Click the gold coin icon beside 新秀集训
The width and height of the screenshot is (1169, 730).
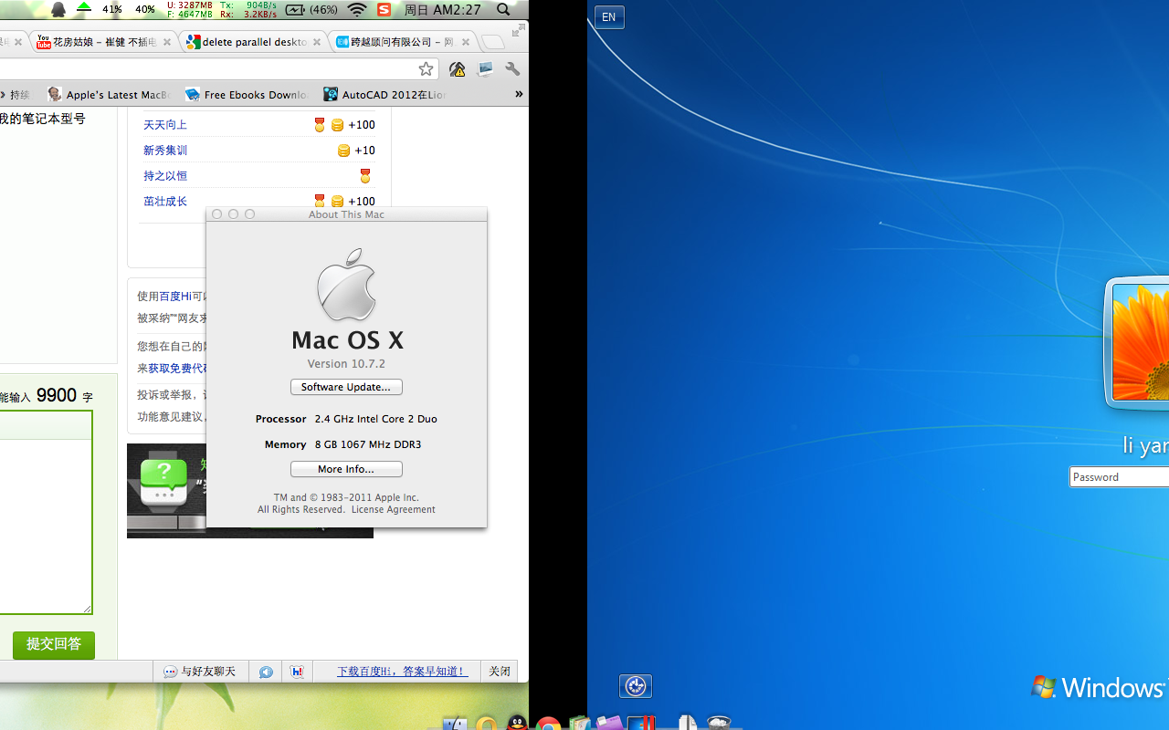pos(343,151)
